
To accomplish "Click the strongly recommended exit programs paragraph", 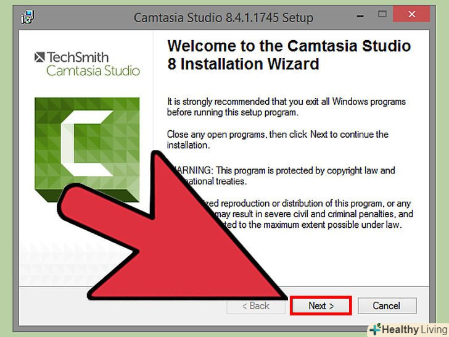I will (x=286, y=107).
